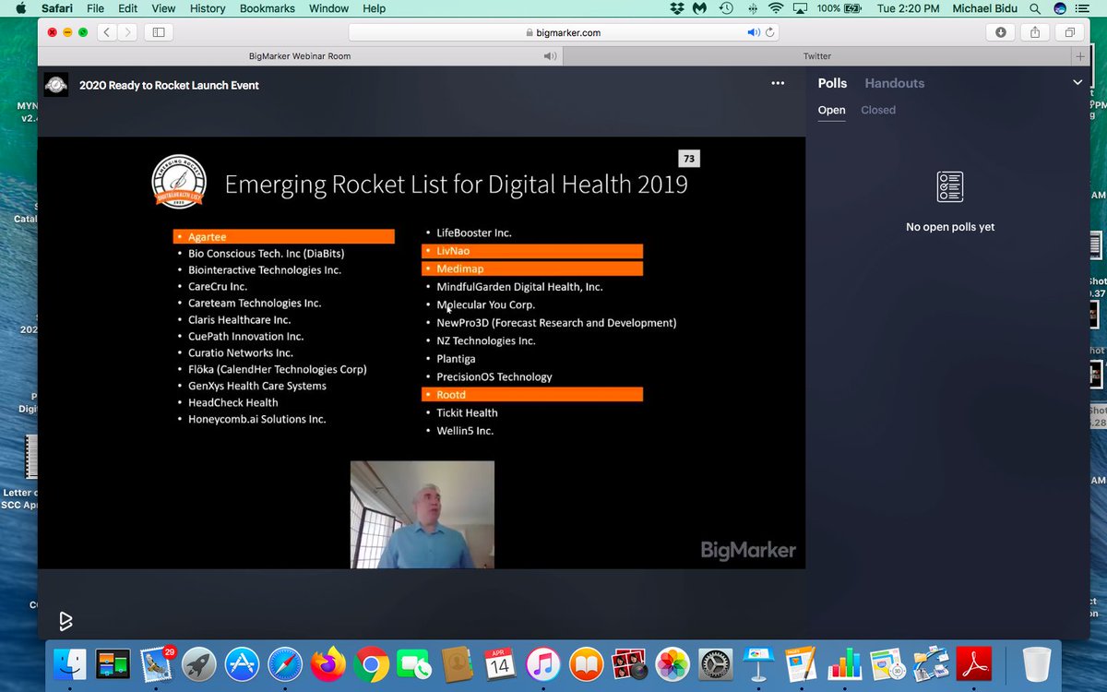Switch to the Twitter browser tab
1107x692 pixels.
point(816,56)
